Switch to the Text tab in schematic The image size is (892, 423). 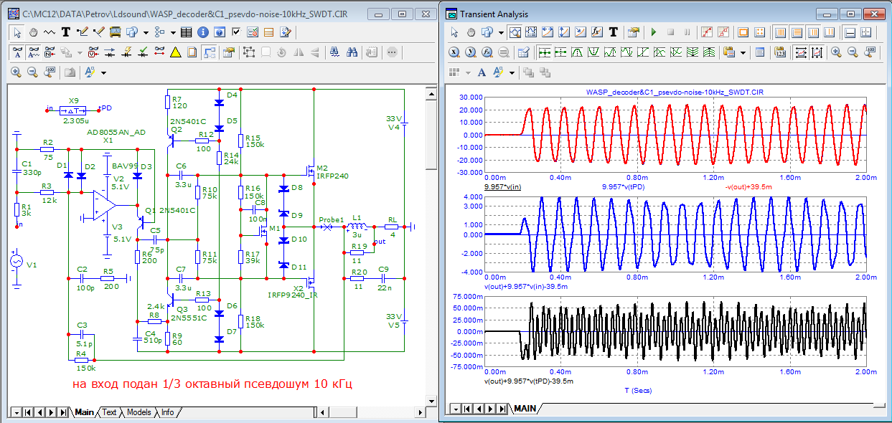[109, 412]
